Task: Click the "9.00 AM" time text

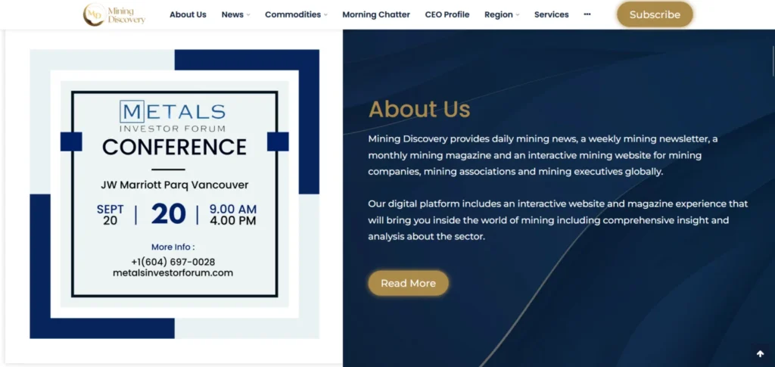Action: pos(233,210)
